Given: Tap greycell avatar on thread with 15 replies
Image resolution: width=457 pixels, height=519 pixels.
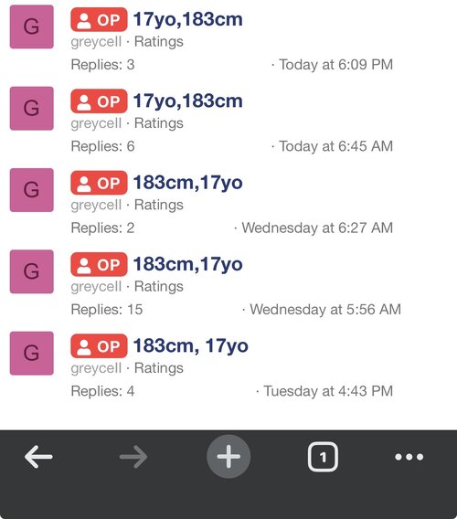Looking at the screenshot, I should (31, 271).
